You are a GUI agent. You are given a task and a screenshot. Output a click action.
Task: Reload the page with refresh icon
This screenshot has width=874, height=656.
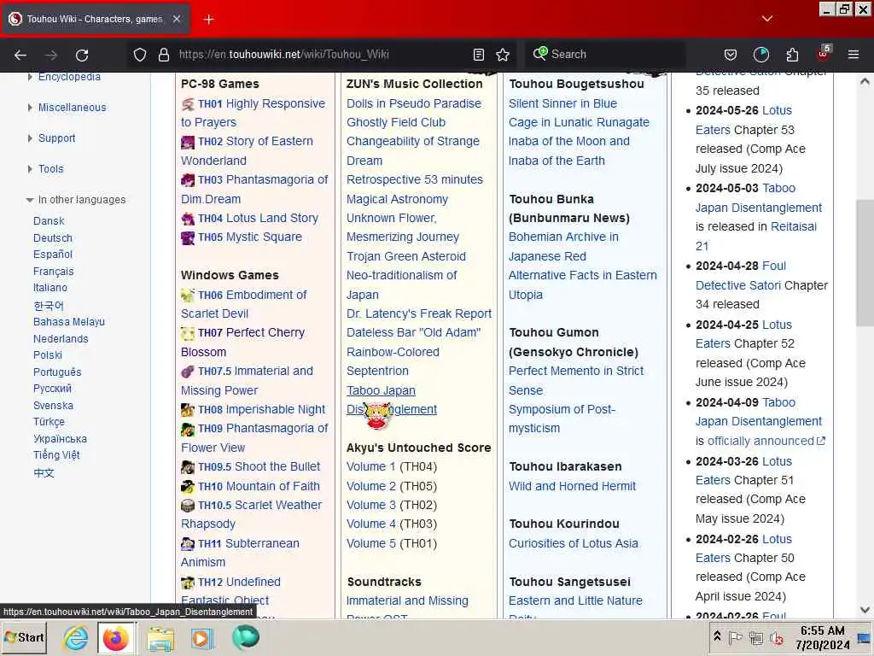(82, 55)
